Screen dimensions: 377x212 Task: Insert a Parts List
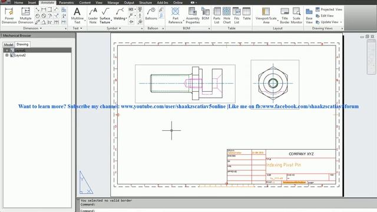click(x=217, y=16)
